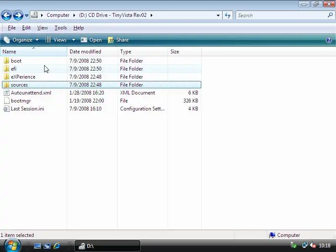Click the 1/28/2008 16:20 date cell
This screenshot has height=252, width=336.
87,93
